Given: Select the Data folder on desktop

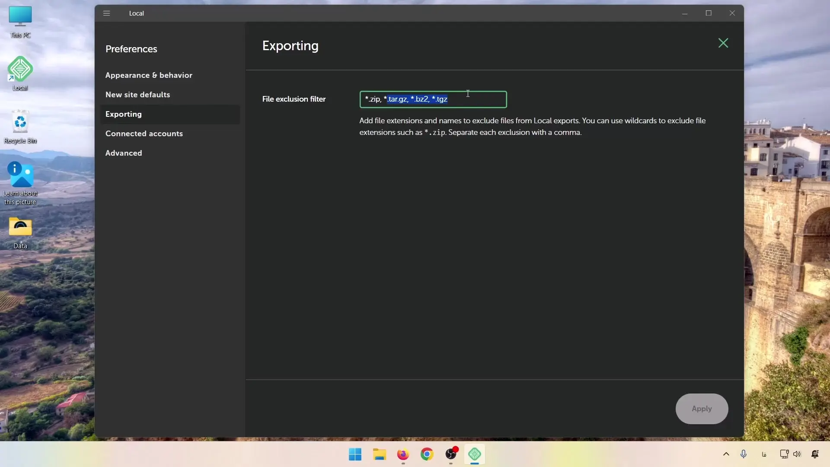Looking at the screenshot, I should 20,233.
